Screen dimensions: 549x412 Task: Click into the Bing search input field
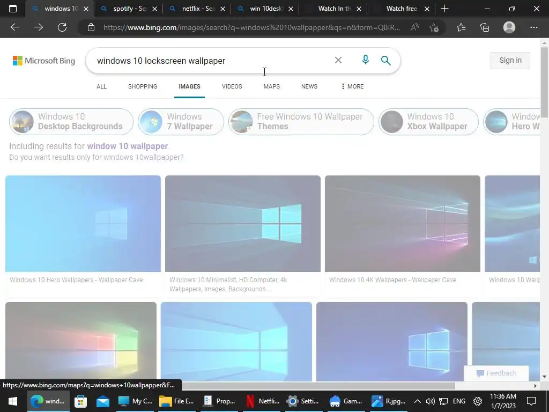pos(210,61)
